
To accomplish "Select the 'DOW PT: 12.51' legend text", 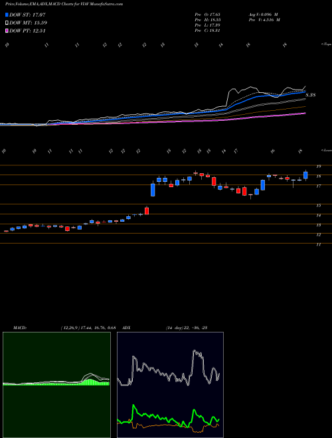I will (x=27, y=31).
